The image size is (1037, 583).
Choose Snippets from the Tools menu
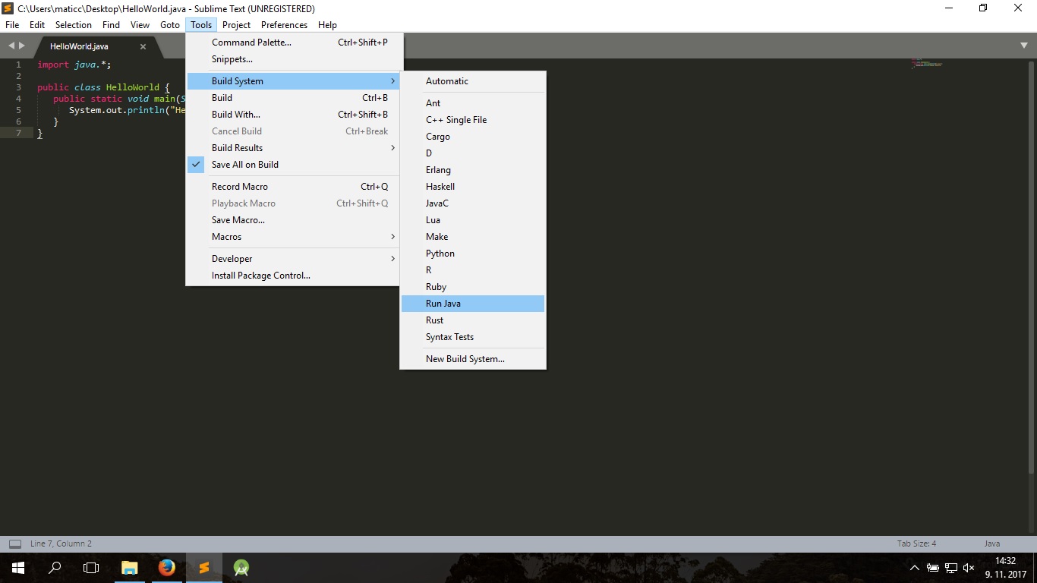tap(292, 59)
